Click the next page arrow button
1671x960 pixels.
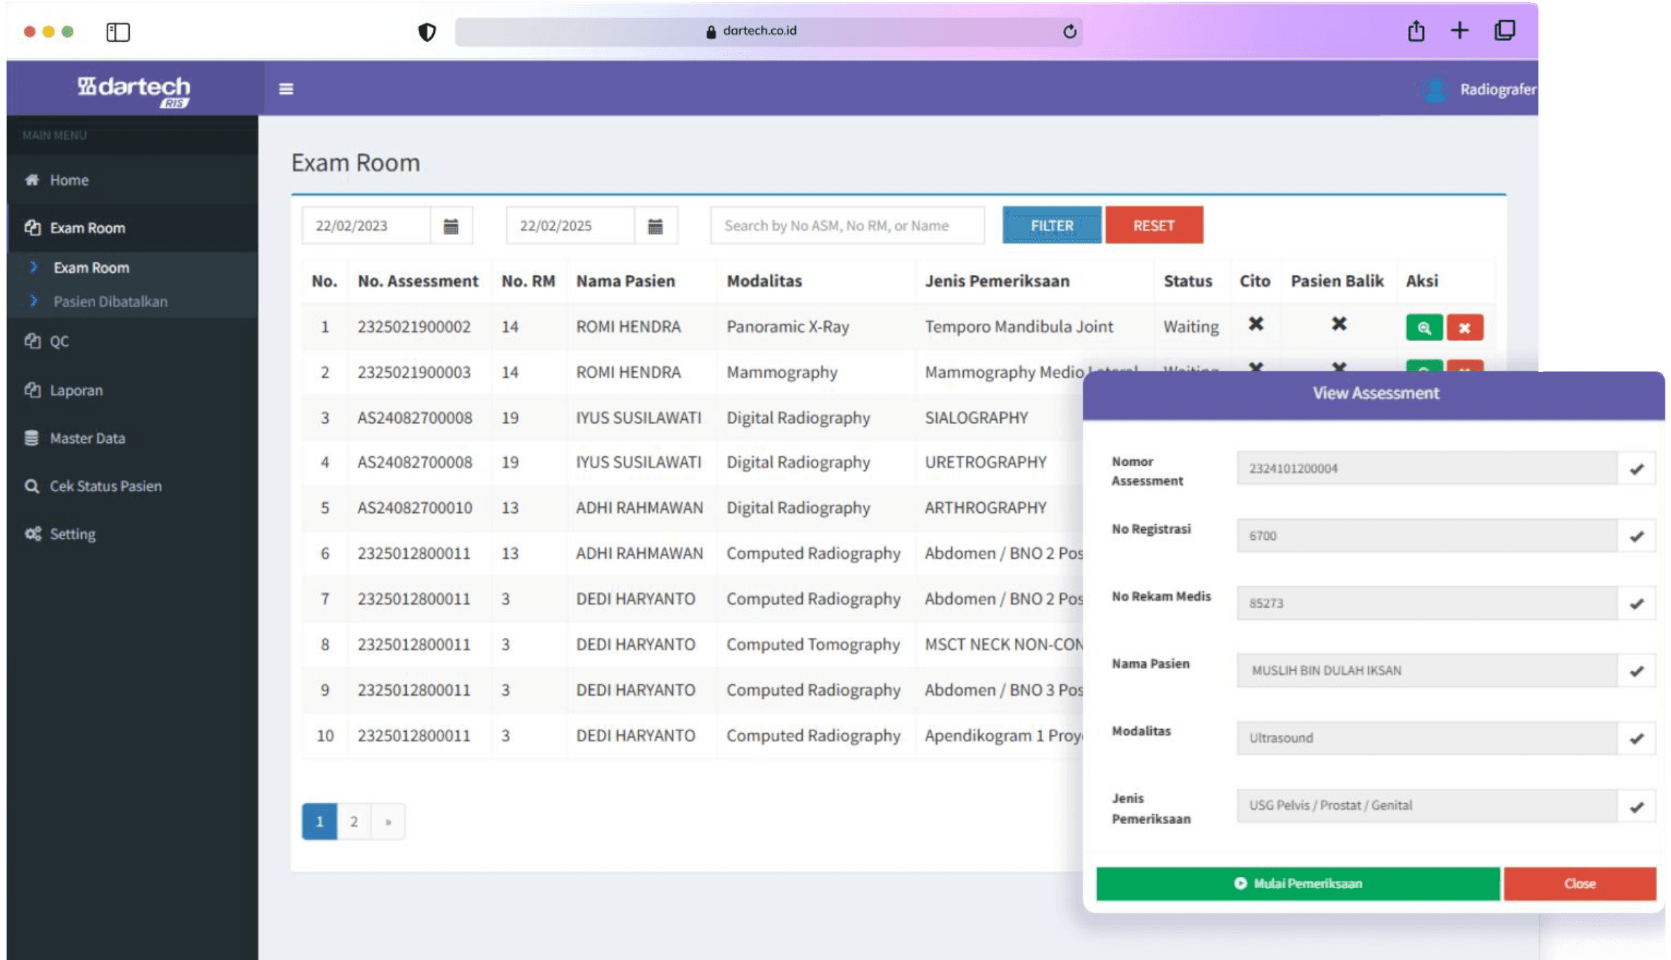pos(388,822)
